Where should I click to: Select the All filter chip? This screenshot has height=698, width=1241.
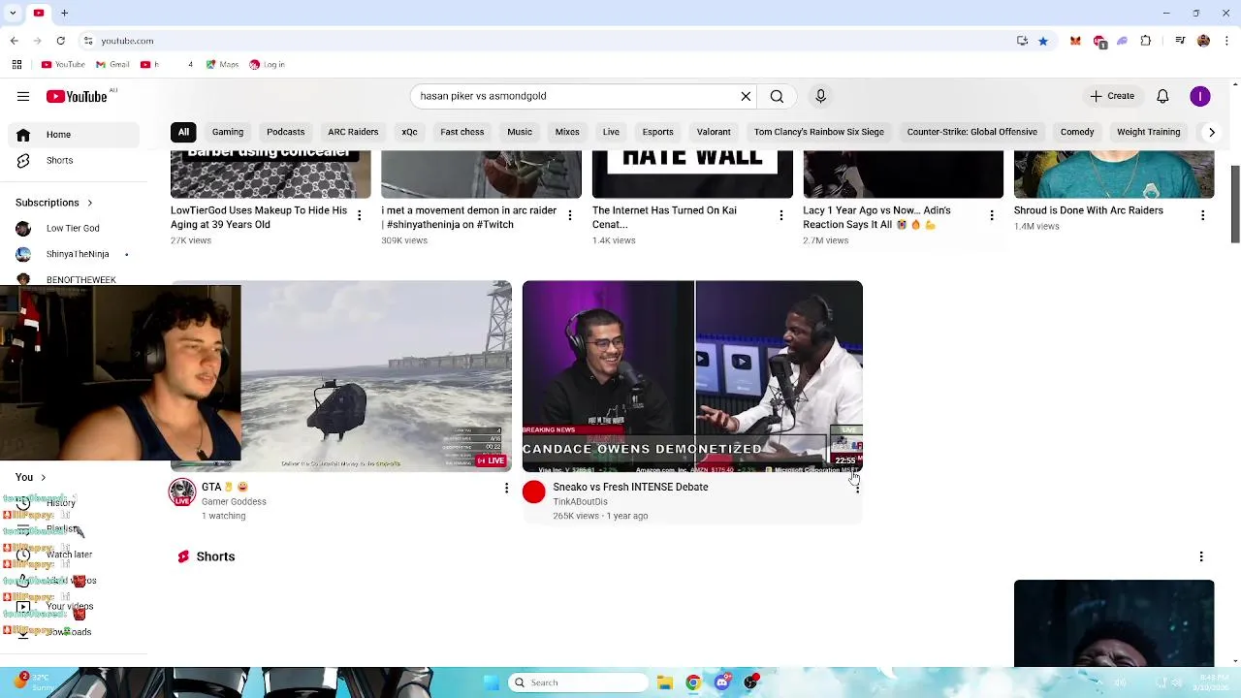point(183,132)
